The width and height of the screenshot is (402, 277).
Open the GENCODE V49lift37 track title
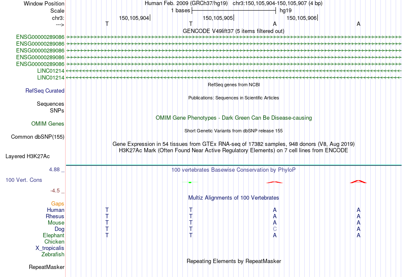[234, 31]
